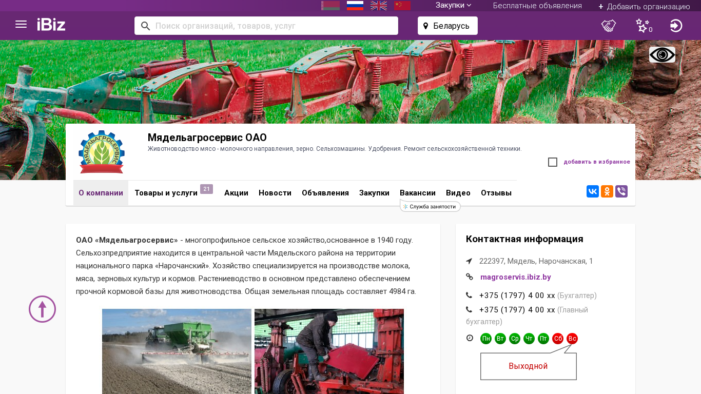Image resolution: width=701 pixels, height=394 pixels.
Task: Click Добавить организацию link
Action: pos(644,6)
